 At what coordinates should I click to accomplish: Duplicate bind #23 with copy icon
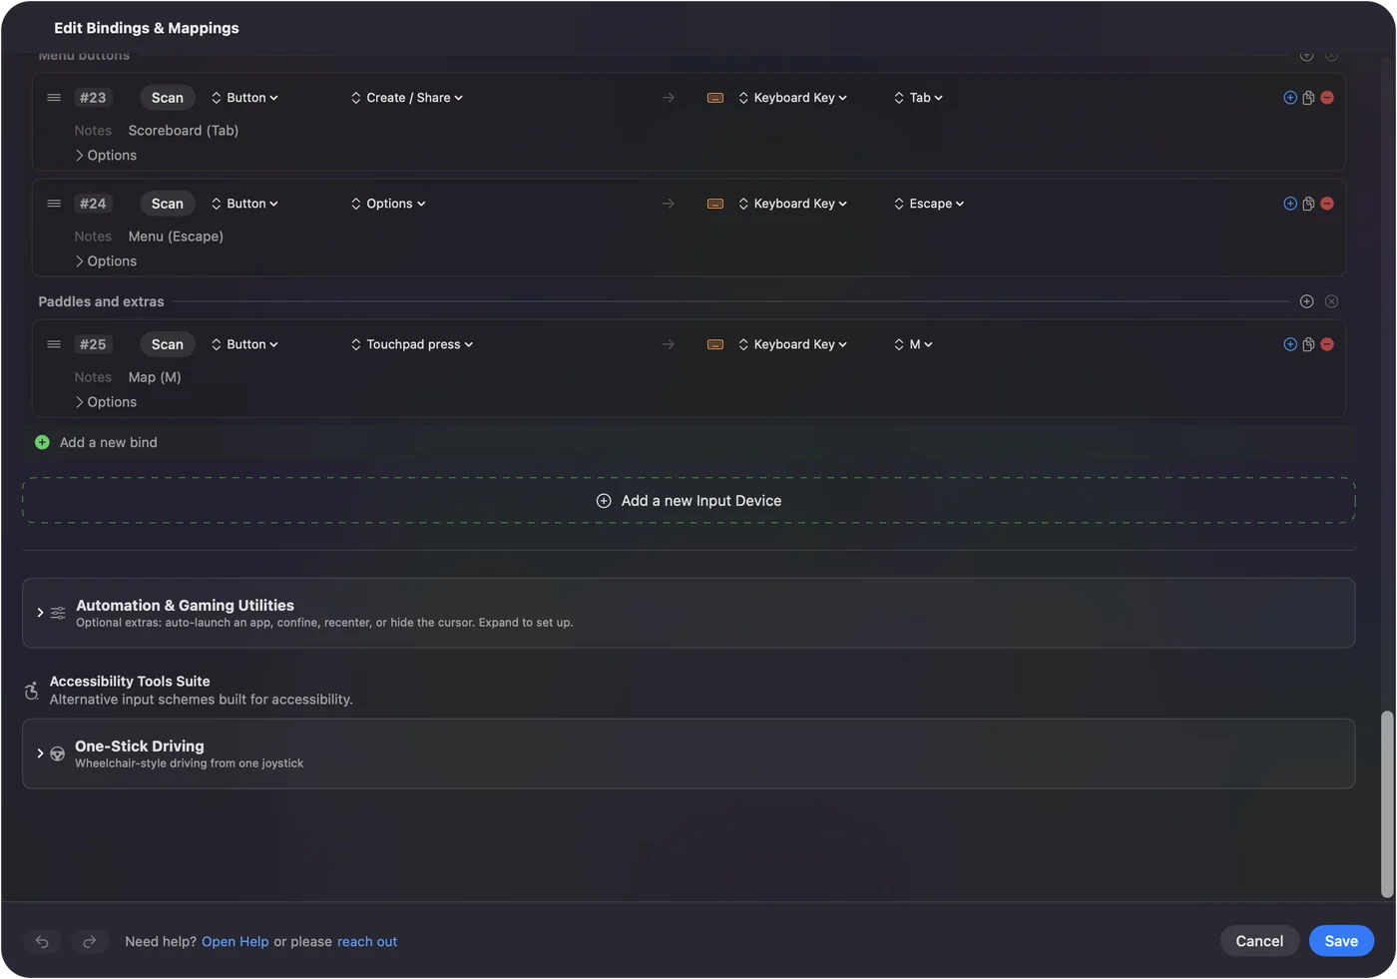pos(1308,98)
